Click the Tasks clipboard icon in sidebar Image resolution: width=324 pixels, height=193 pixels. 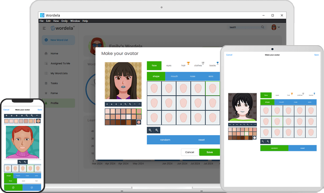click(x=46, y=83)
